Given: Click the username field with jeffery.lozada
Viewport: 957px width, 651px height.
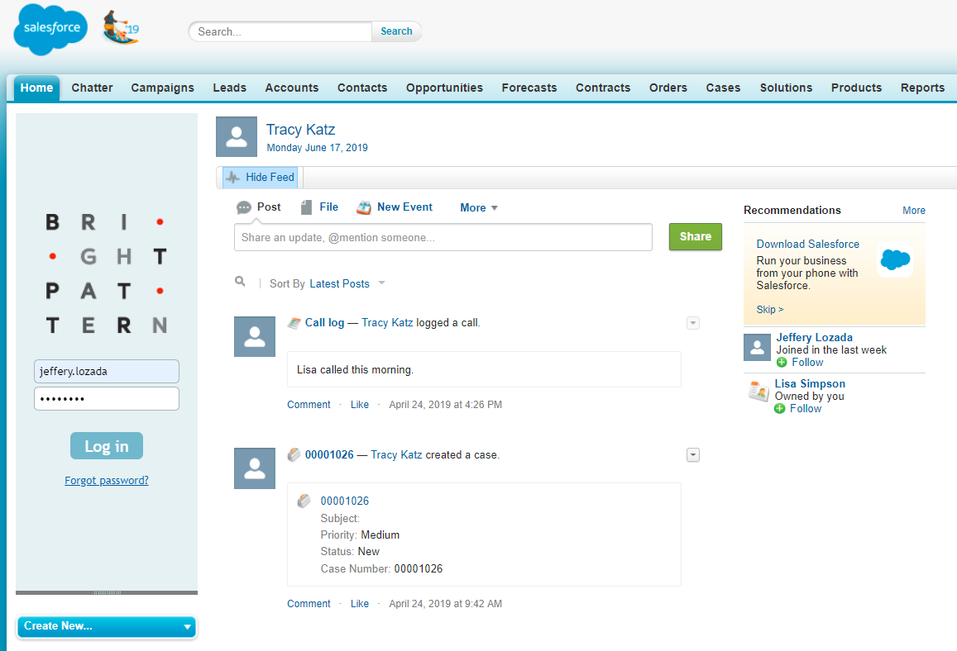Looking at the screenshot, I should click(107, 371).
